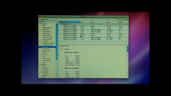Select Printers in the sidebar
171x96 pixels.
(45, 55)
